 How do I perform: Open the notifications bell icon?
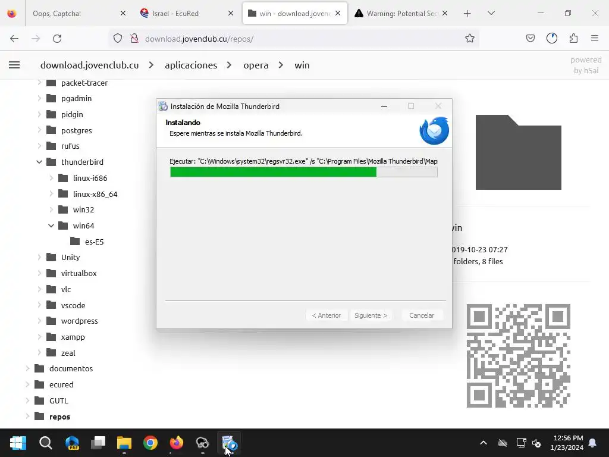pyautogui.click(x=593, y=443)
